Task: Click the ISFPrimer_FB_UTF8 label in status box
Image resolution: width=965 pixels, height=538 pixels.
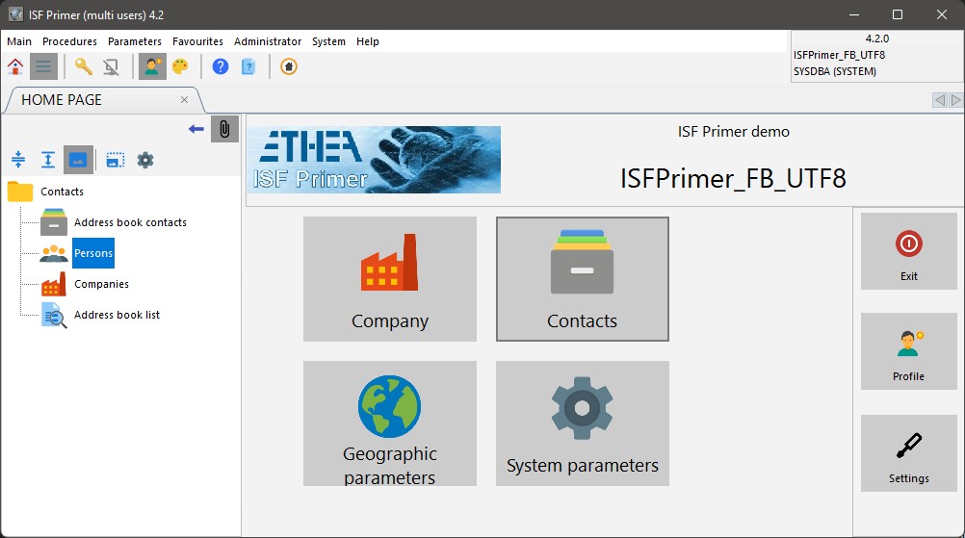Action: [x=840, y=55]
